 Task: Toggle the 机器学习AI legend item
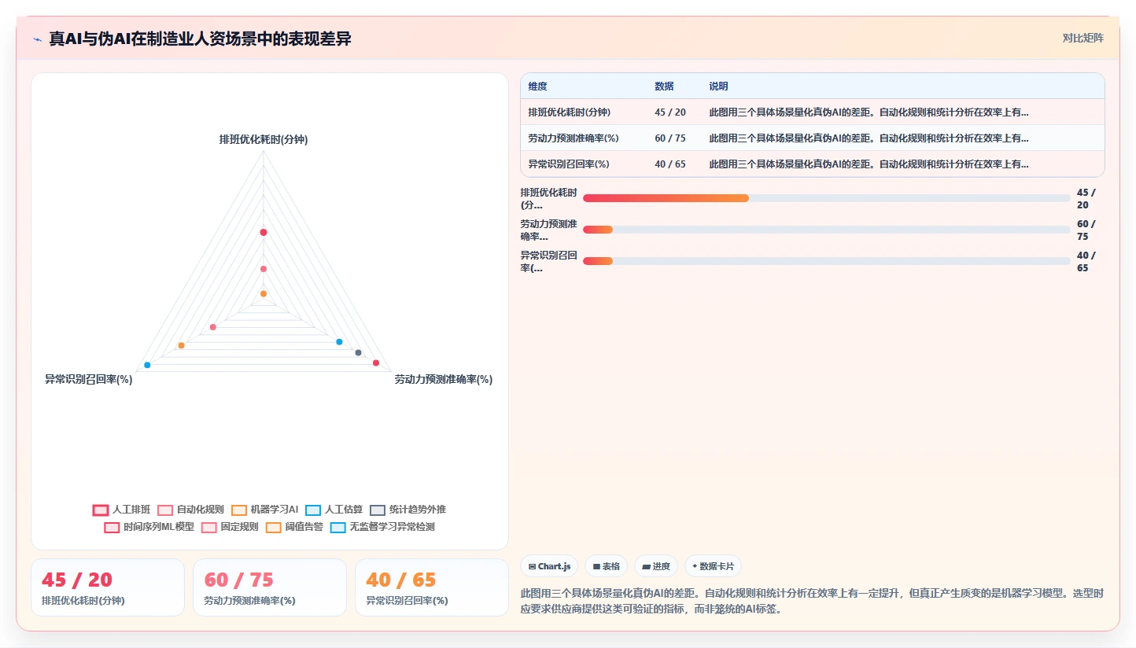point(265,510)
